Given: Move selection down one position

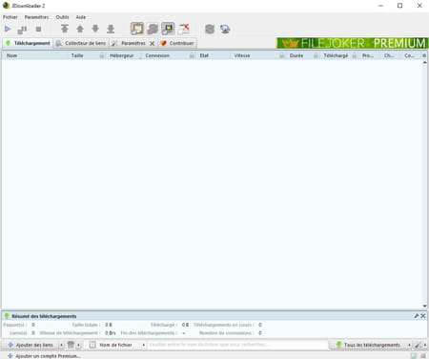Looking at the screenshot, I should (x=95, y=29).
